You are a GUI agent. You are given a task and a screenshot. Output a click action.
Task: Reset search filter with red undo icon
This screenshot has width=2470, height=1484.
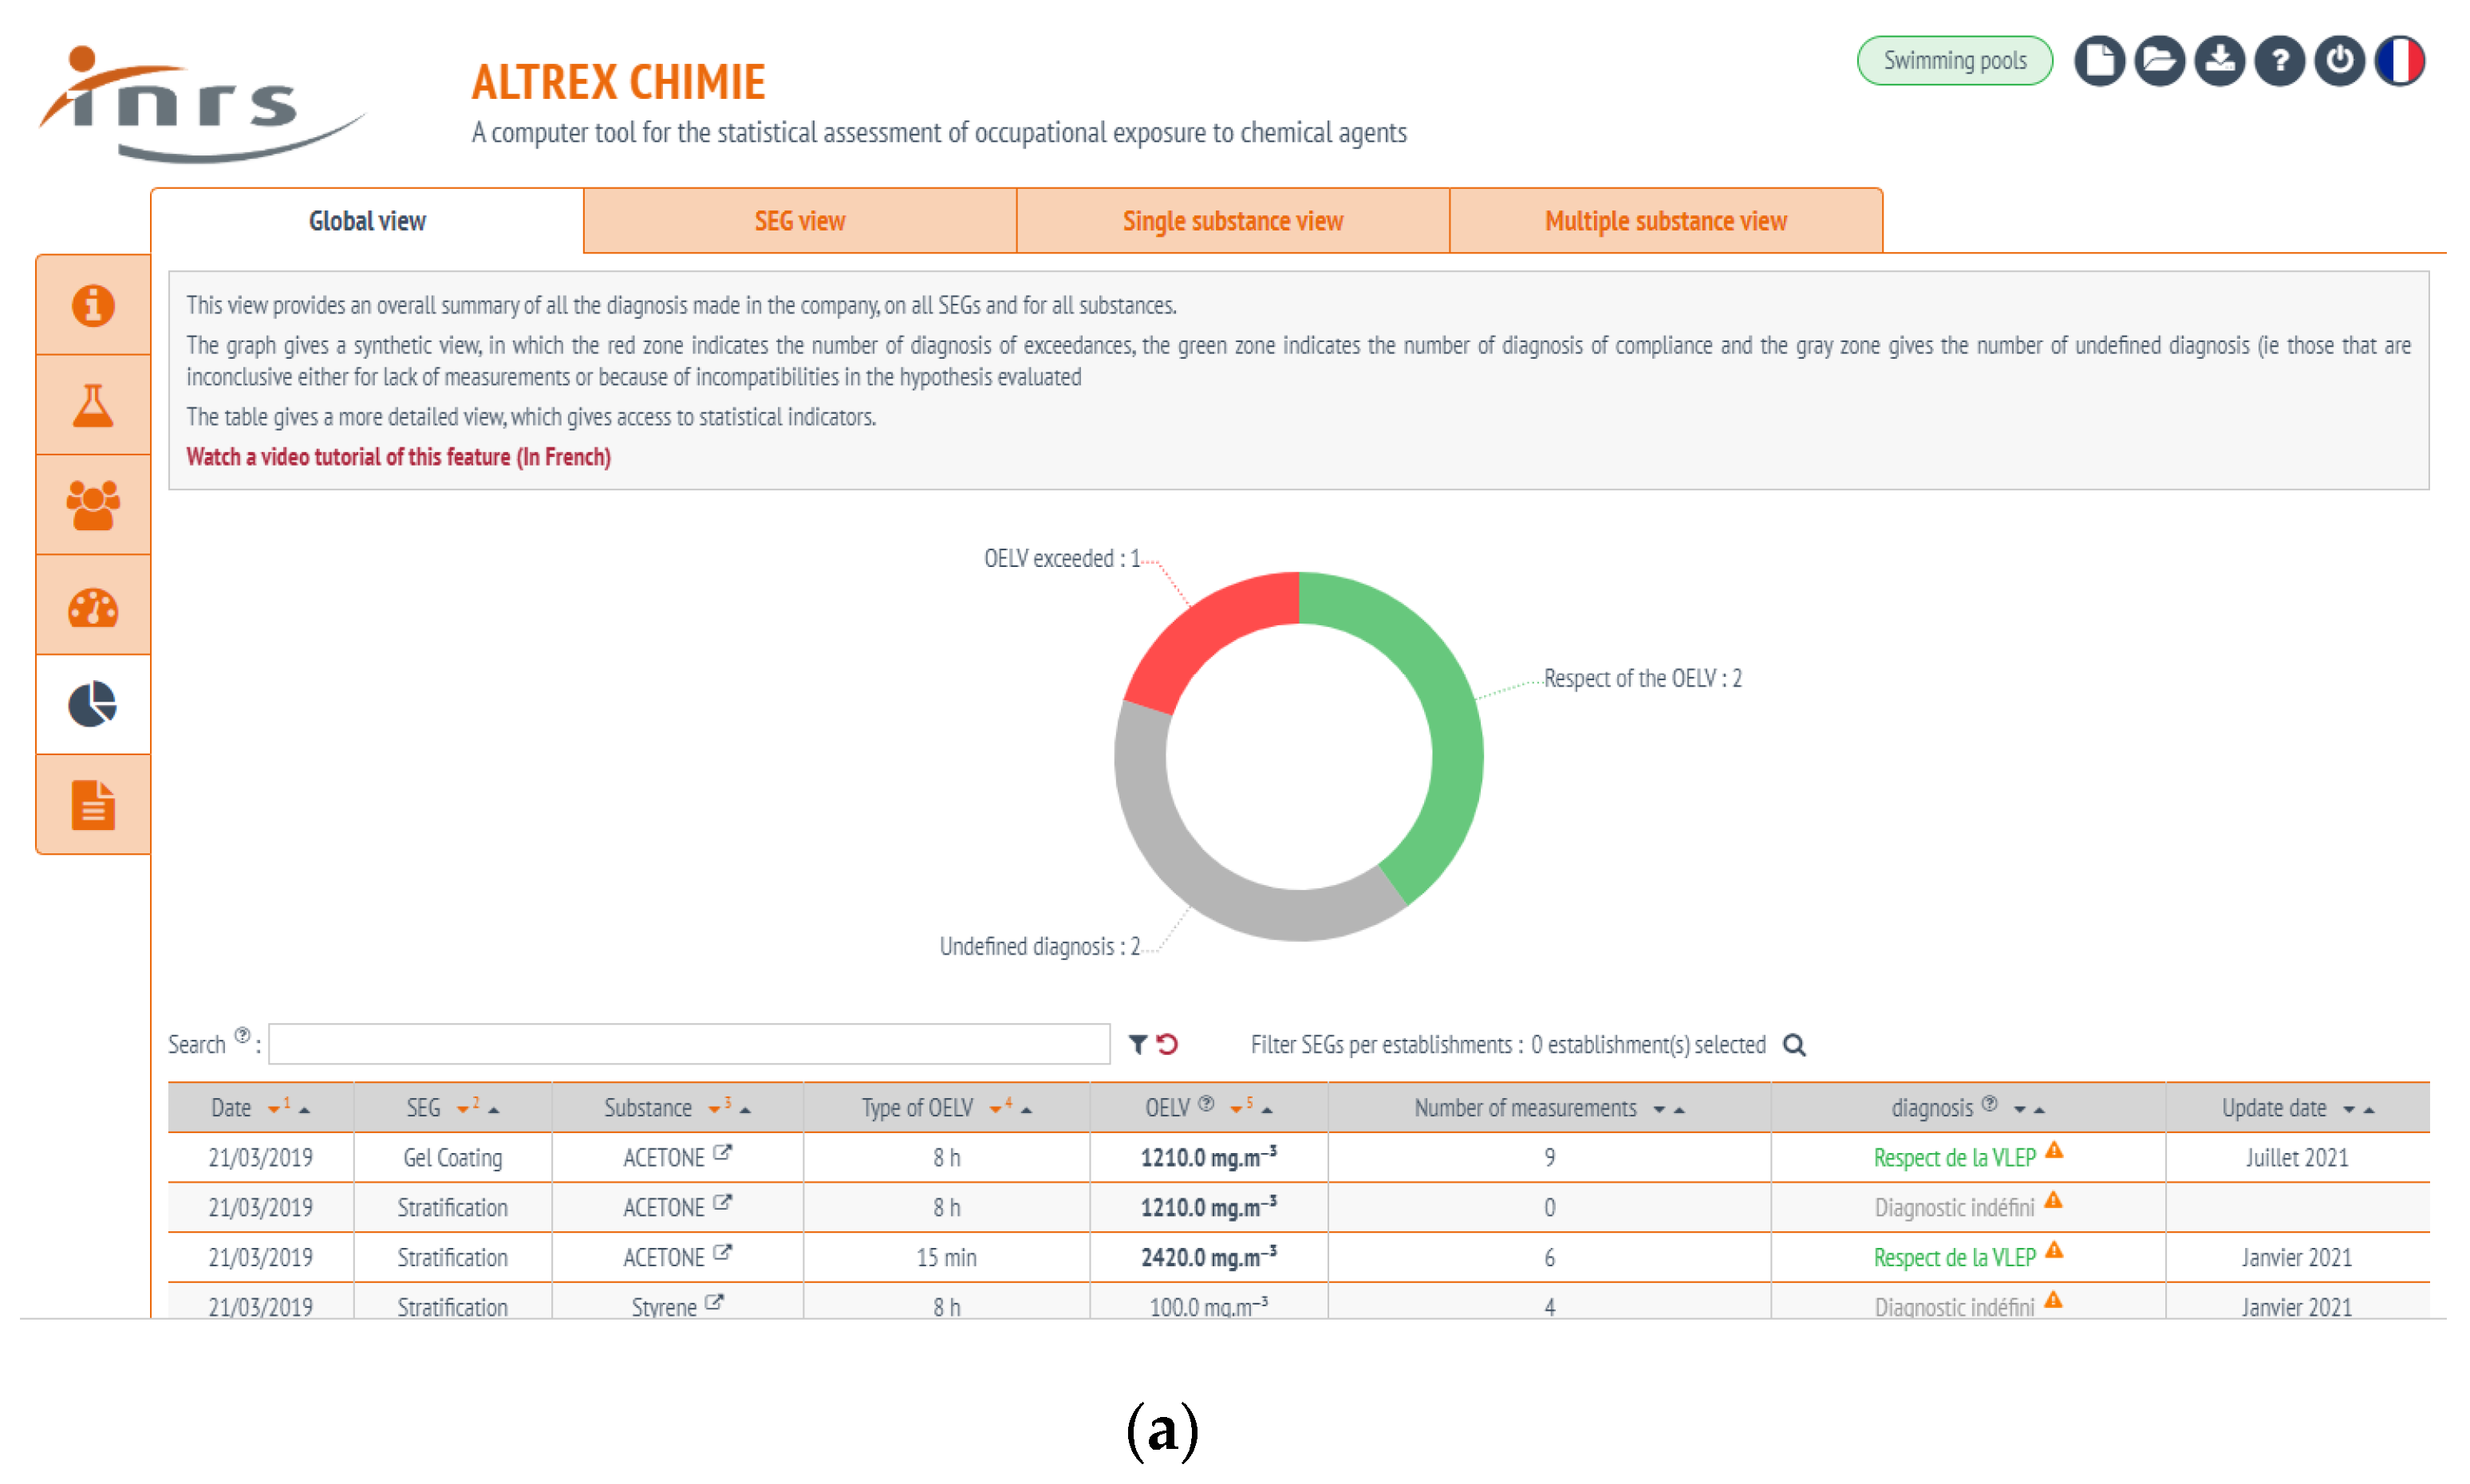pos(1166,1044)
